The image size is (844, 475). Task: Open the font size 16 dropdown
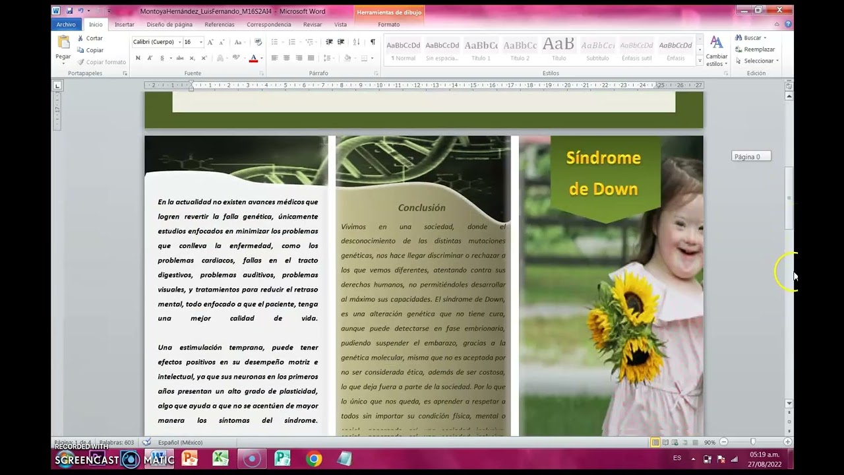[200, 42]
